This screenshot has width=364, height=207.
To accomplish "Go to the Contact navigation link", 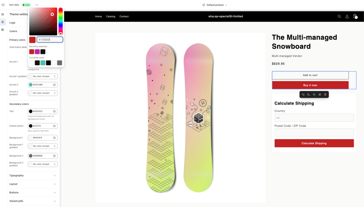I will 124,16.
